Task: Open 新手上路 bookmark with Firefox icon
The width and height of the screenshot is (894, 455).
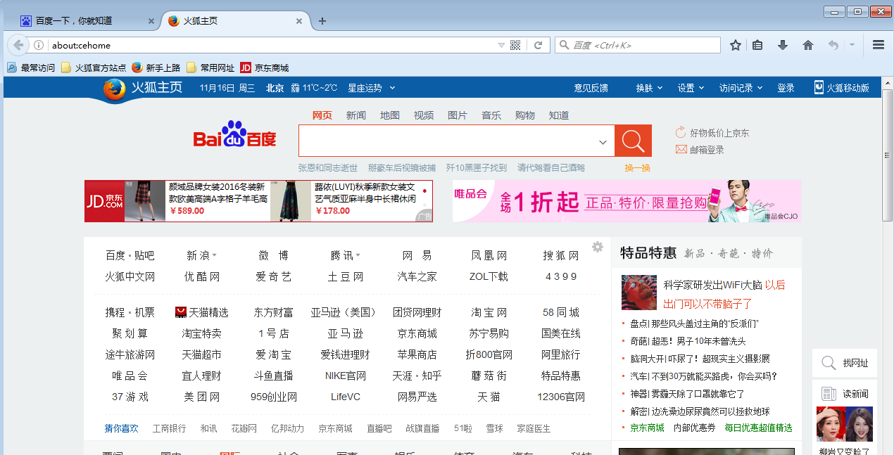Action: (156, 68)
